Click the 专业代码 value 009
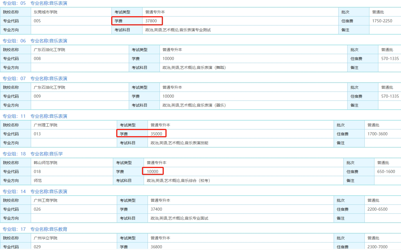Image resolution: width=401 pixels, height=250 pixels. 37,96
